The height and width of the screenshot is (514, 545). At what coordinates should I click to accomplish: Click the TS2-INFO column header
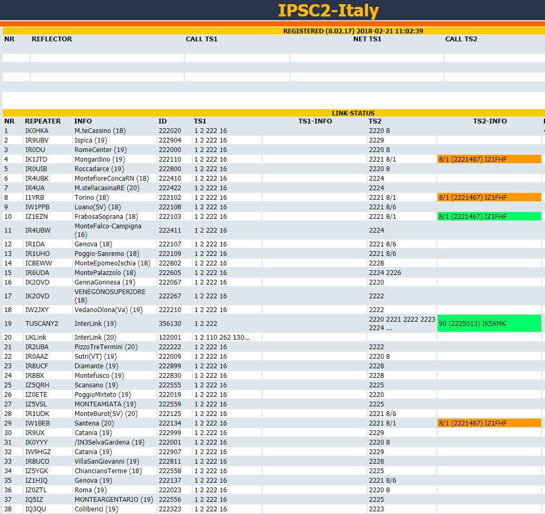490,121
